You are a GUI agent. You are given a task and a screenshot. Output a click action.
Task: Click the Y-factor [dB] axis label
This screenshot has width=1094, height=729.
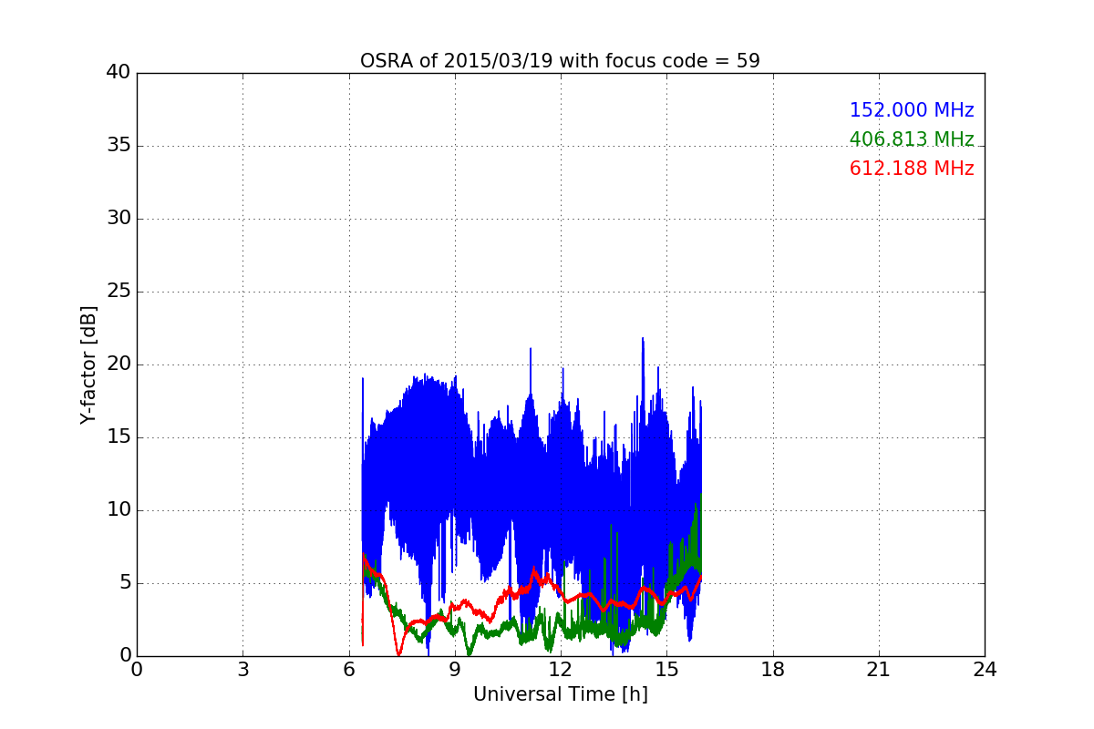click(x=88, y=364)
